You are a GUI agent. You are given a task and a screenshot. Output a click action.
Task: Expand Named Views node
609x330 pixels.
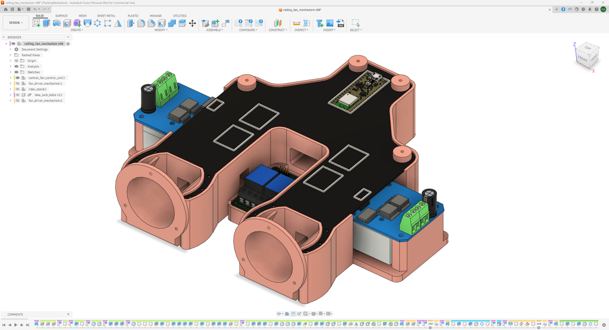(11, 55)
